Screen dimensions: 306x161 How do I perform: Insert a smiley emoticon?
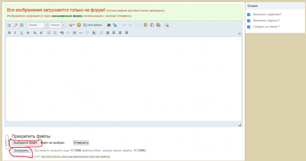tap(79, 25)
